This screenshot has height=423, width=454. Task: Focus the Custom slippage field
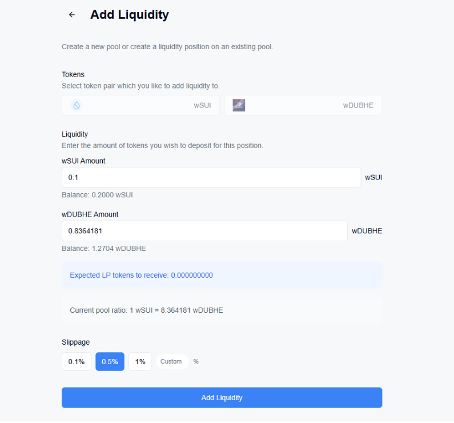pos(172,362)
